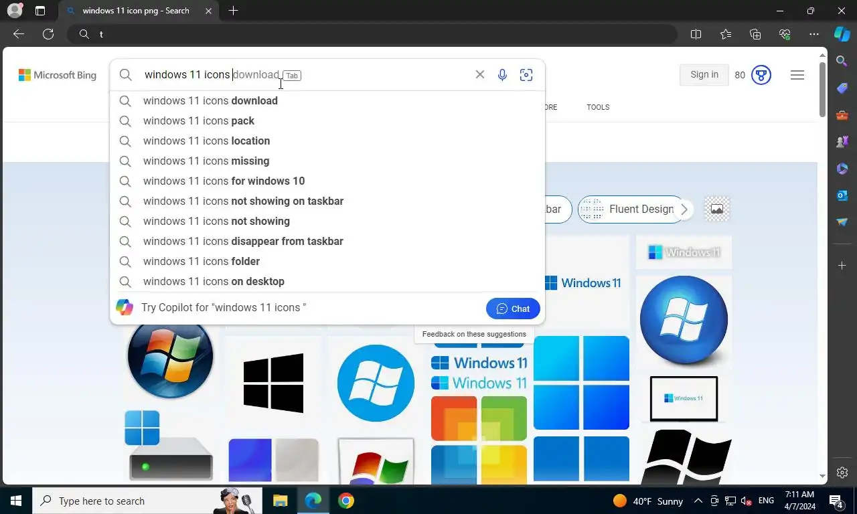The height and width of the screenshot is (514, 857).
Task: Select suggestion not showing on taskbar
Action: [327, 201]
